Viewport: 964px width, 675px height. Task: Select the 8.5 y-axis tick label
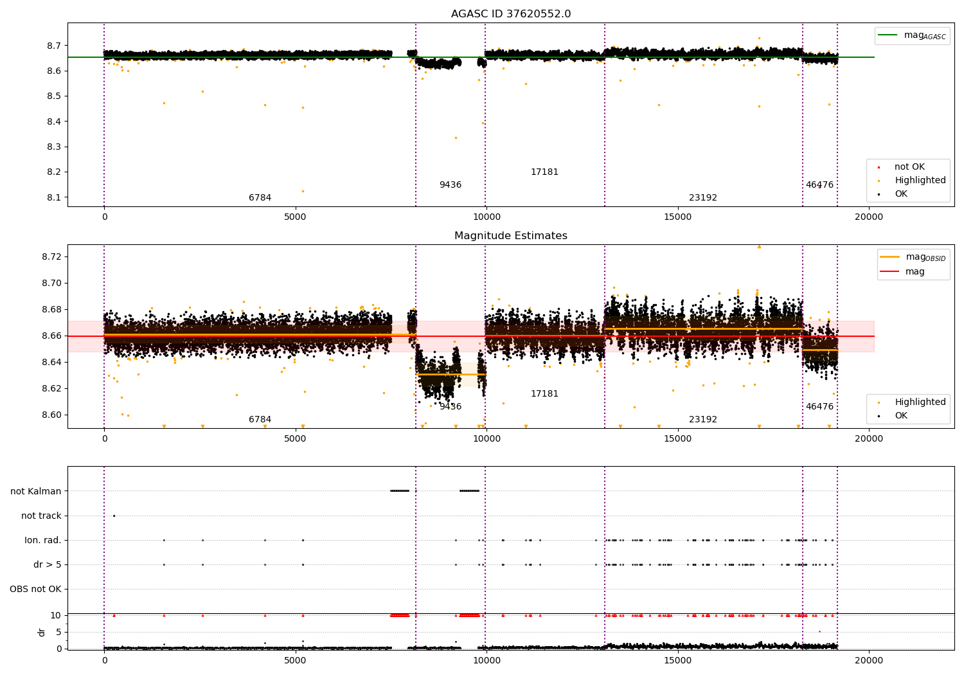click(x=53, y=96)
